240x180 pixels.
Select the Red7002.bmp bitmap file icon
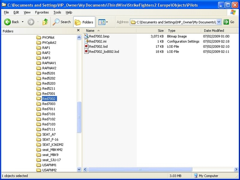86,36
